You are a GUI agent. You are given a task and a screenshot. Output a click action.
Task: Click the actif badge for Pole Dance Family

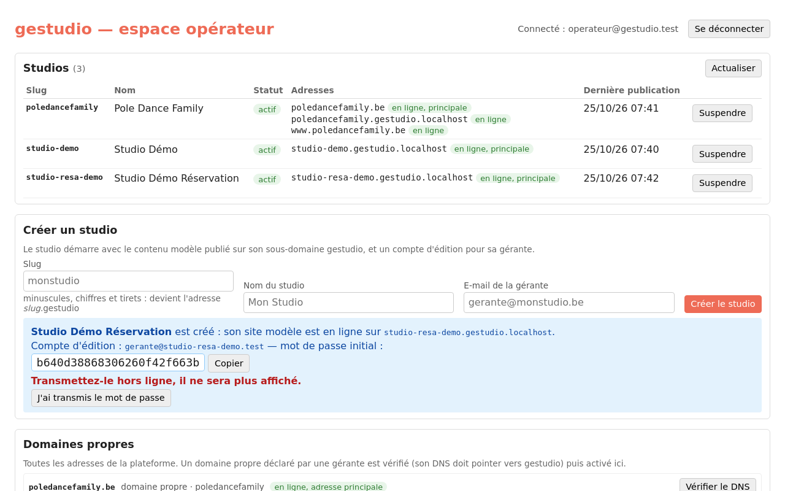click(x=267, y=109)
